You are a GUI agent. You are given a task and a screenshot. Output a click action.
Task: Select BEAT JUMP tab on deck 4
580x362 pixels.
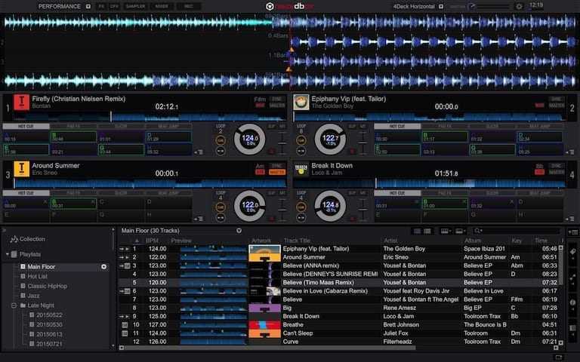coord(540,193)
